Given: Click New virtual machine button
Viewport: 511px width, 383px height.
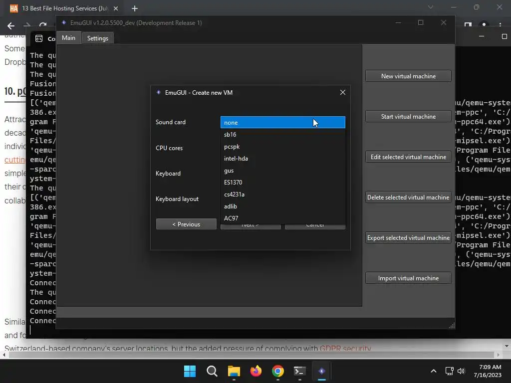Looking at the screenshot, I should coord(408,76).
